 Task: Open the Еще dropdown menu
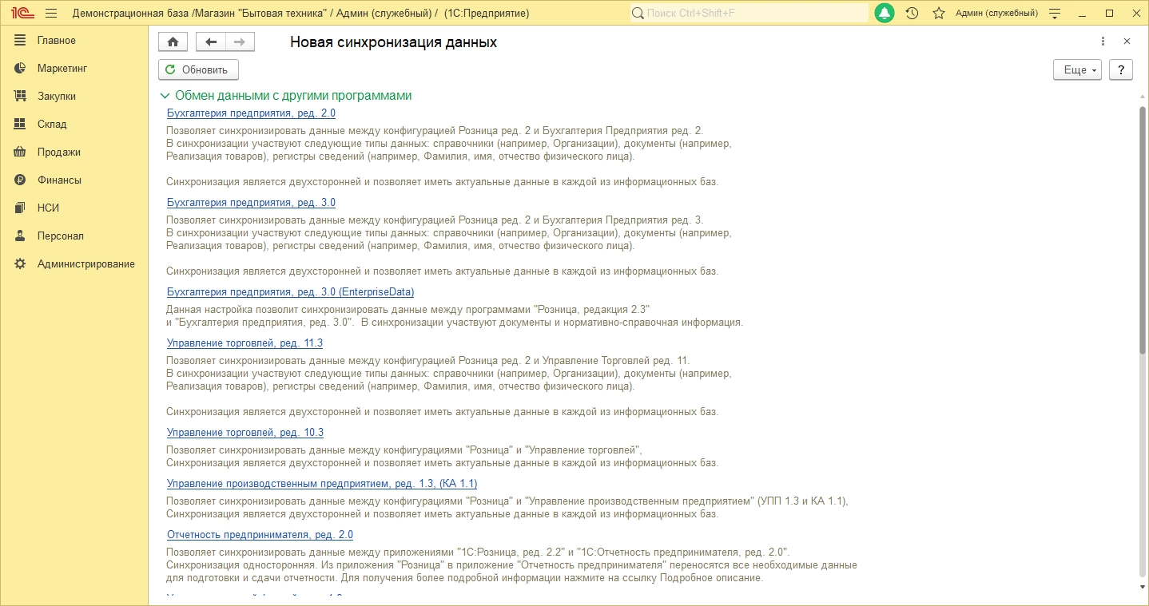coord(1077,69)
